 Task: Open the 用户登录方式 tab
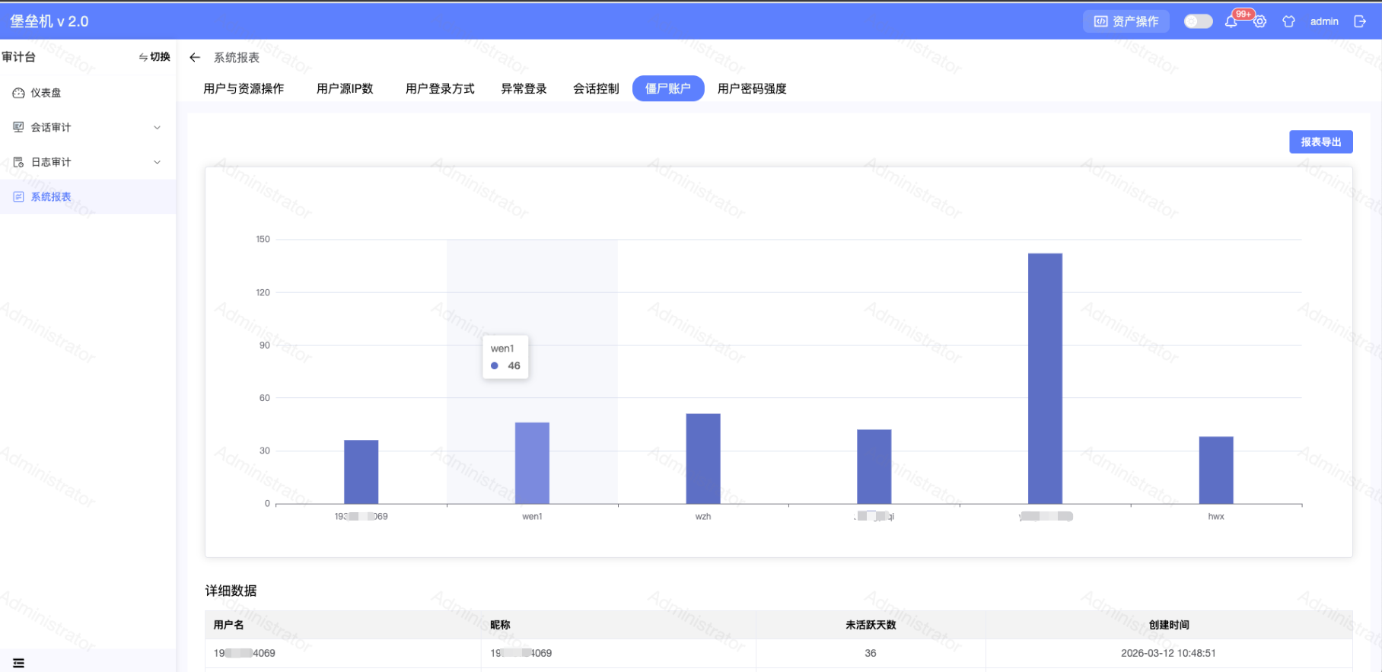[x=440, y=88]
